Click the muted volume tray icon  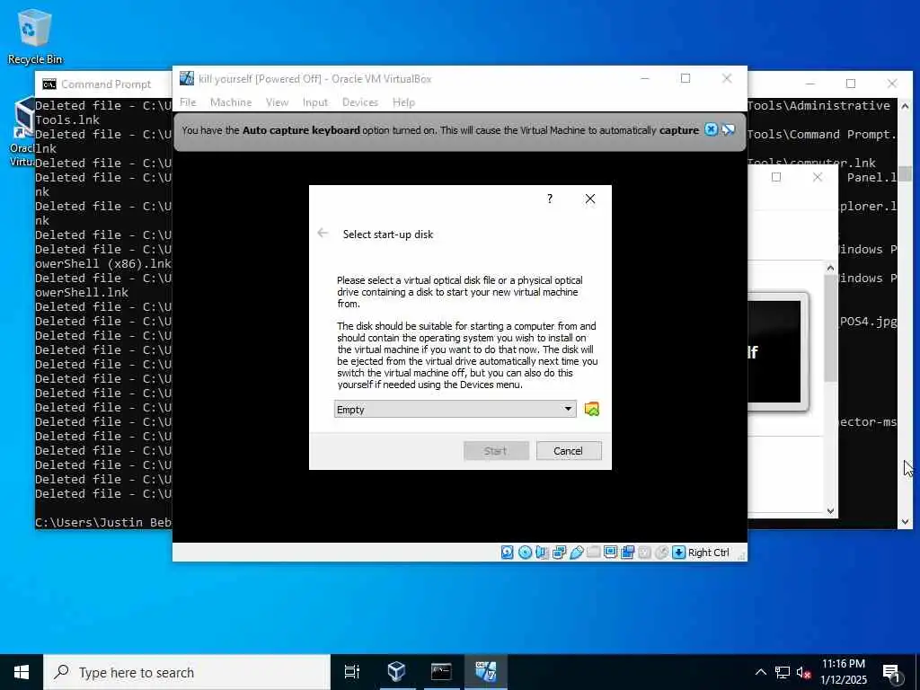tap(803, 672)
